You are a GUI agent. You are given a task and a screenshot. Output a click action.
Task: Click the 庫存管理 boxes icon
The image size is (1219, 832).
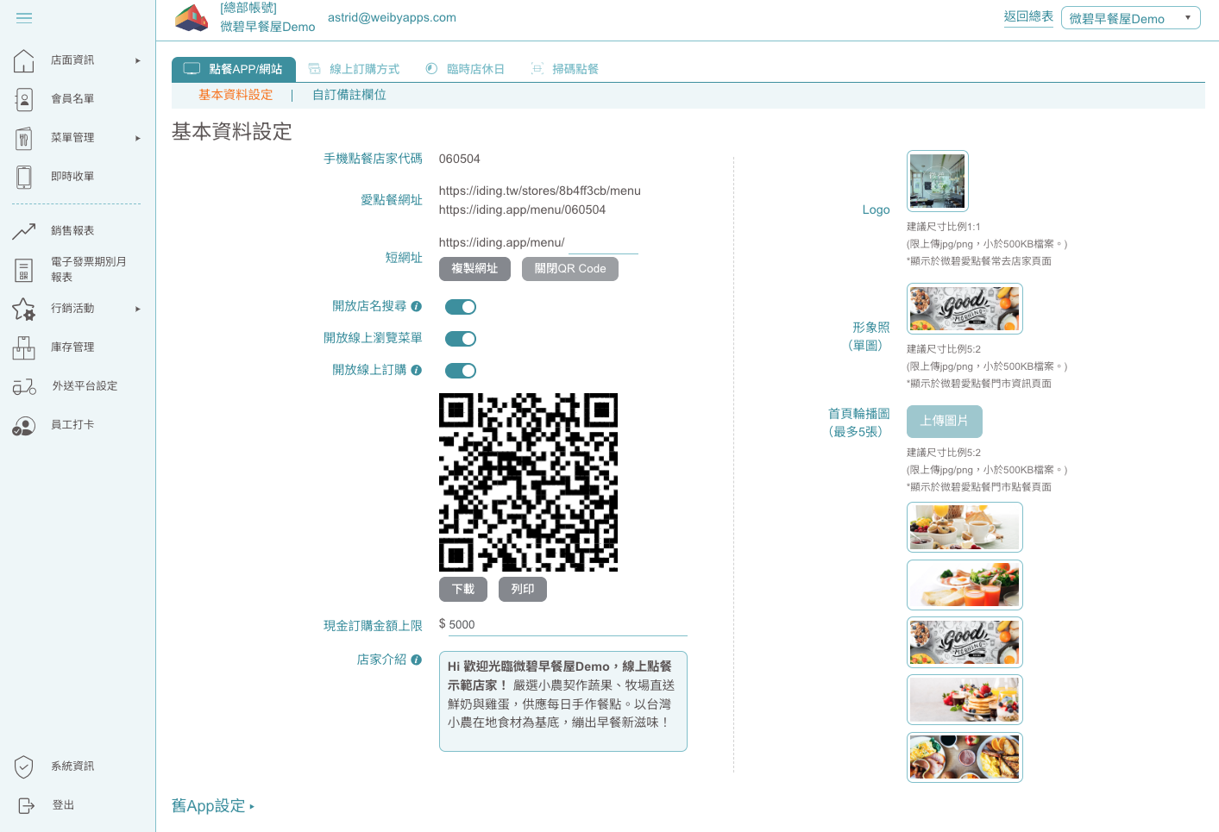(24, 347)
